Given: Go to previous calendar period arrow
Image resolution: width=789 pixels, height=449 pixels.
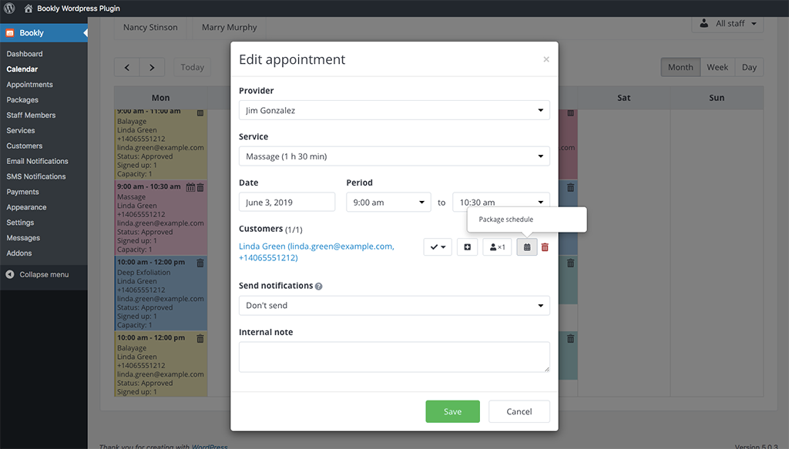Looking at the screenshot, I should (127, 68).
